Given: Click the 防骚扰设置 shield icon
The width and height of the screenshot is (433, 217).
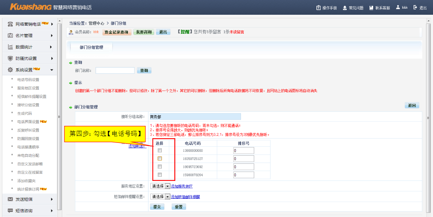Looking at the screenshot, I should click(10, 59).
